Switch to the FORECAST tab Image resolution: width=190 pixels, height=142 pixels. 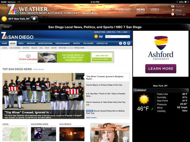click(x=123, y=9)
